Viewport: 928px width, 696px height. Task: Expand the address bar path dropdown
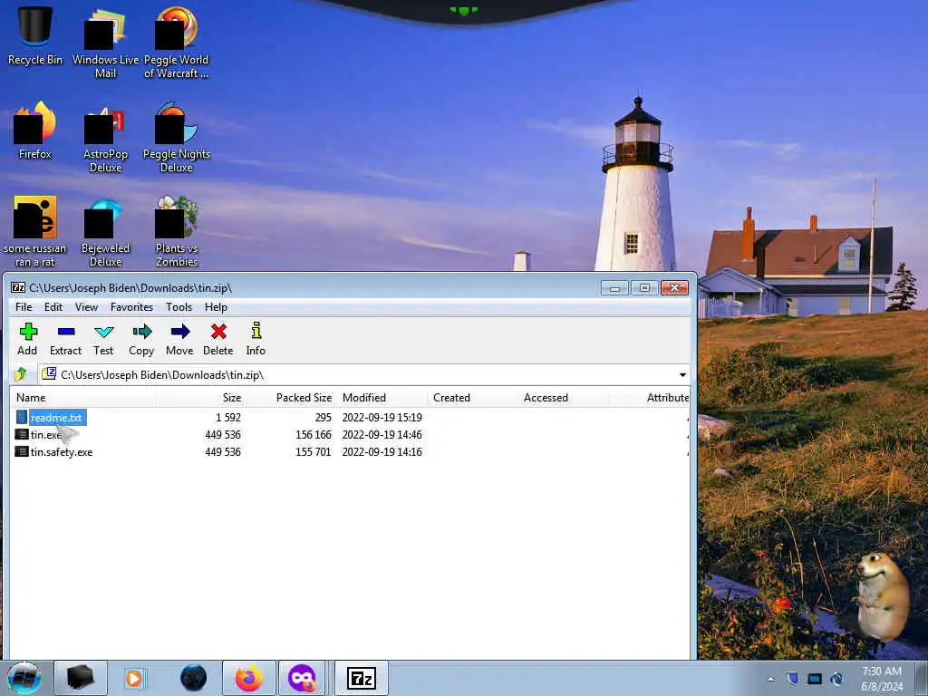682,374
